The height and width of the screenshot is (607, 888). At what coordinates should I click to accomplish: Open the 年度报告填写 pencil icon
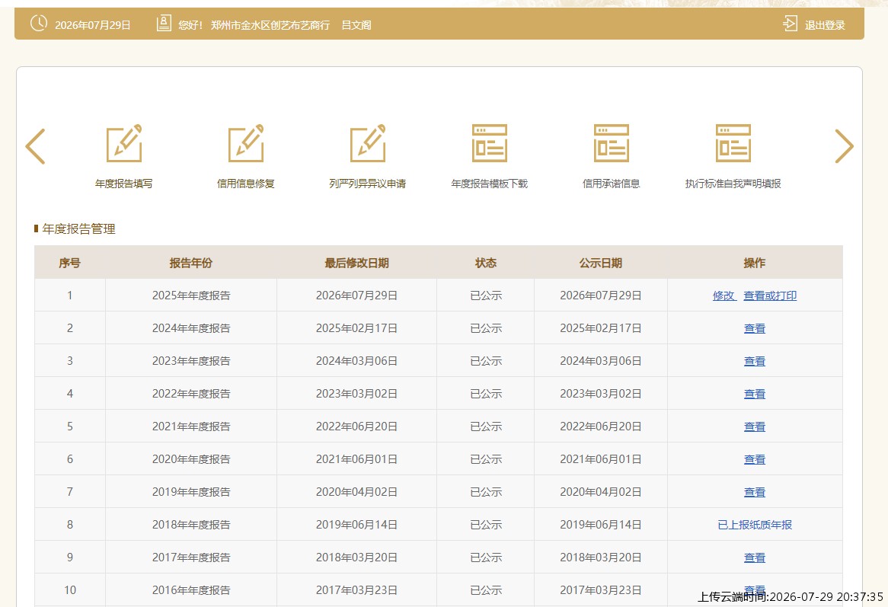click(x=124, y=143)
